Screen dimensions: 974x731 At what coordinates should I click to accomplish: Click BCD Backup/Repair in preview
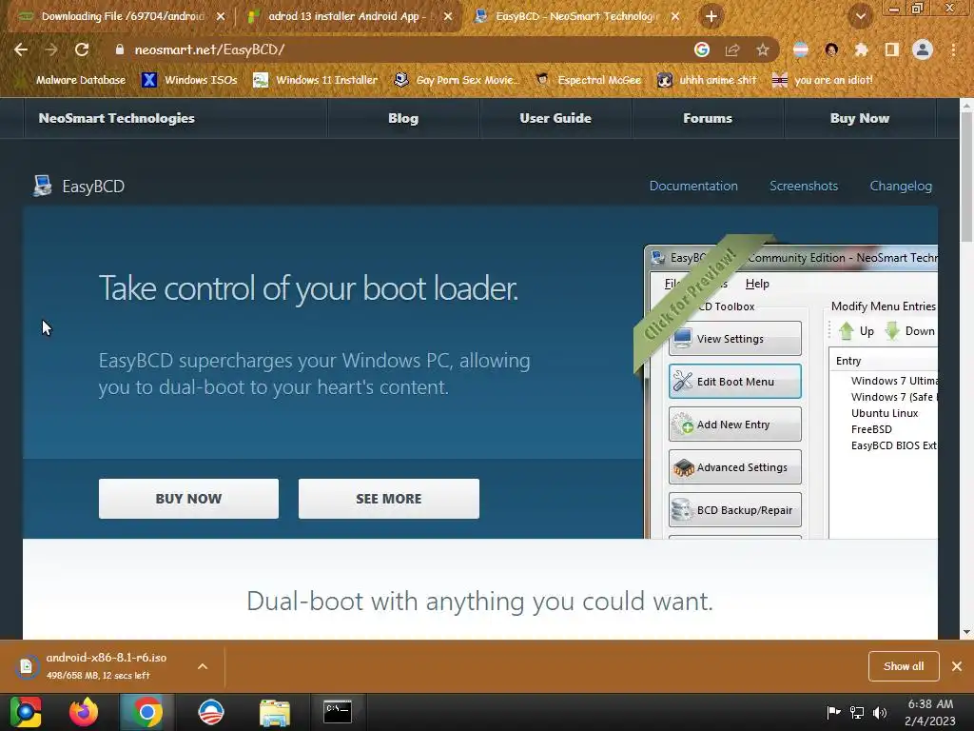[x=735, y=510]
